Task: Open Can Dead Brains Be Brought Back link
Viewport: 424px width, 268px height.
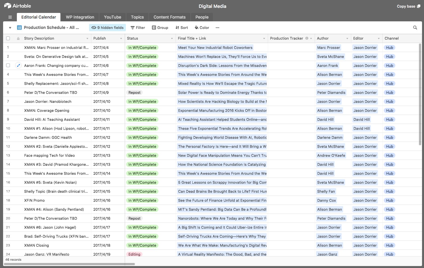Action: [222, 191]
